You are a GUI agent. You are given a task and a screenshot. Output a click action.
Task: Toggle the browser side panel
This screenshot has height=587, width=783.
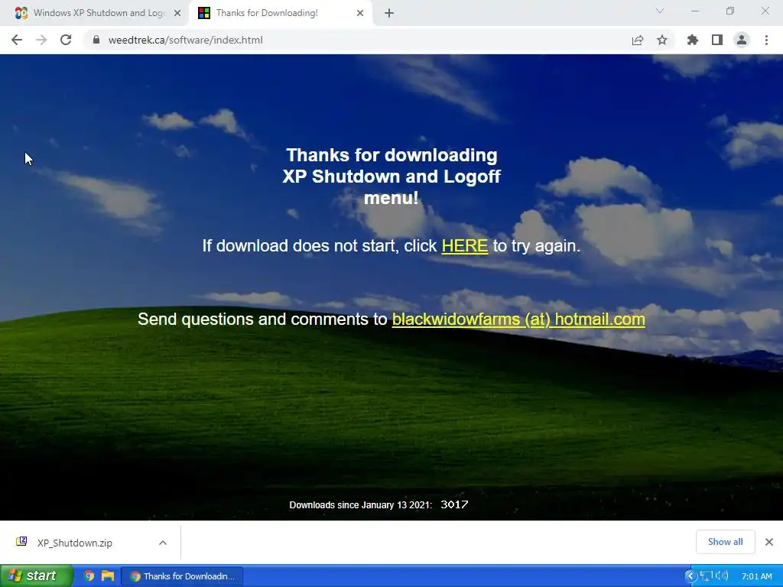click(717, 40)
